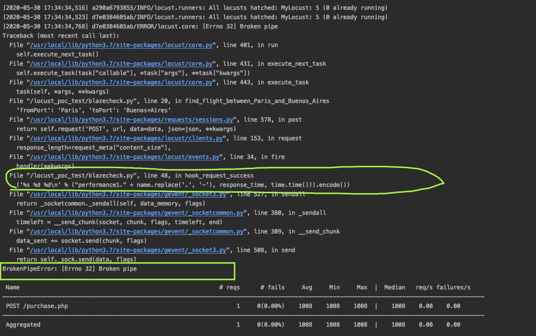Click the self.execute_task(task["callable"] code line
Image resolution: width=536 pixels, height=336 pixels.
(x=133, y=73)
